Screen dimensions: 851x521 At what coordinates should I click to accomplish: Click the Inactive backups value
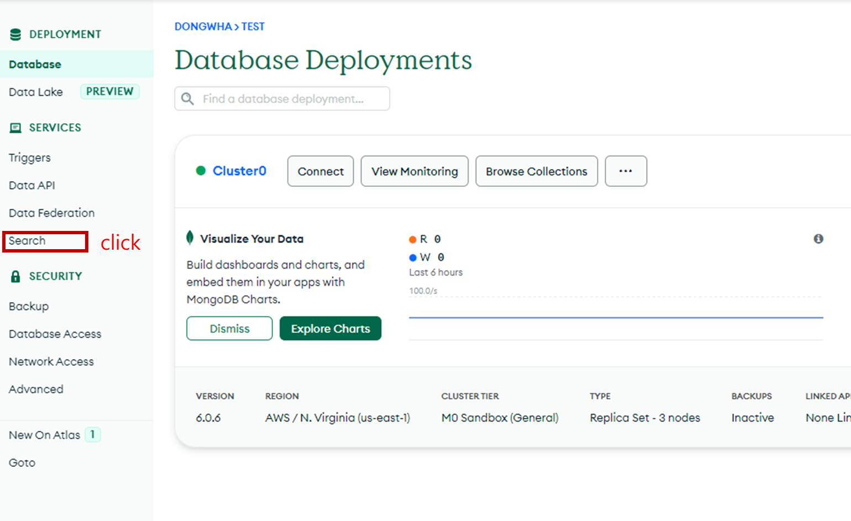pos(753,418)
